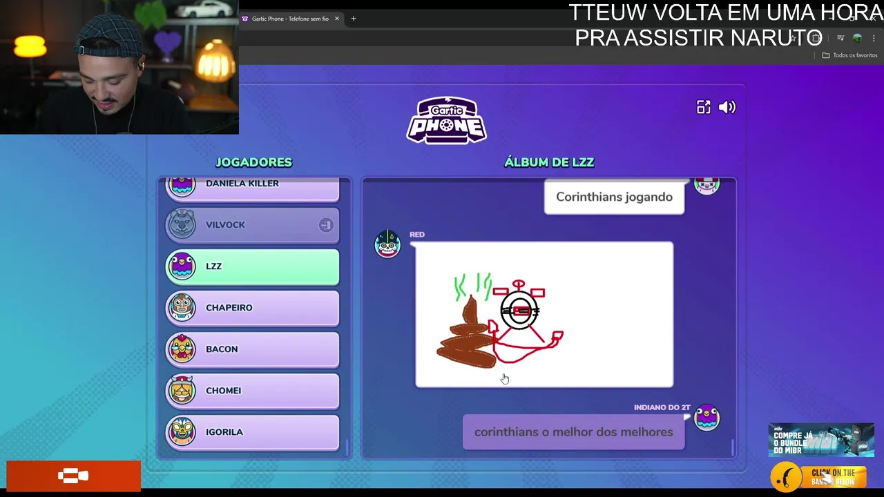The height and width of the screenshot is (497, 884).
Task: Click the Gartic Phone logo
Action: click(x=446, y=120)
